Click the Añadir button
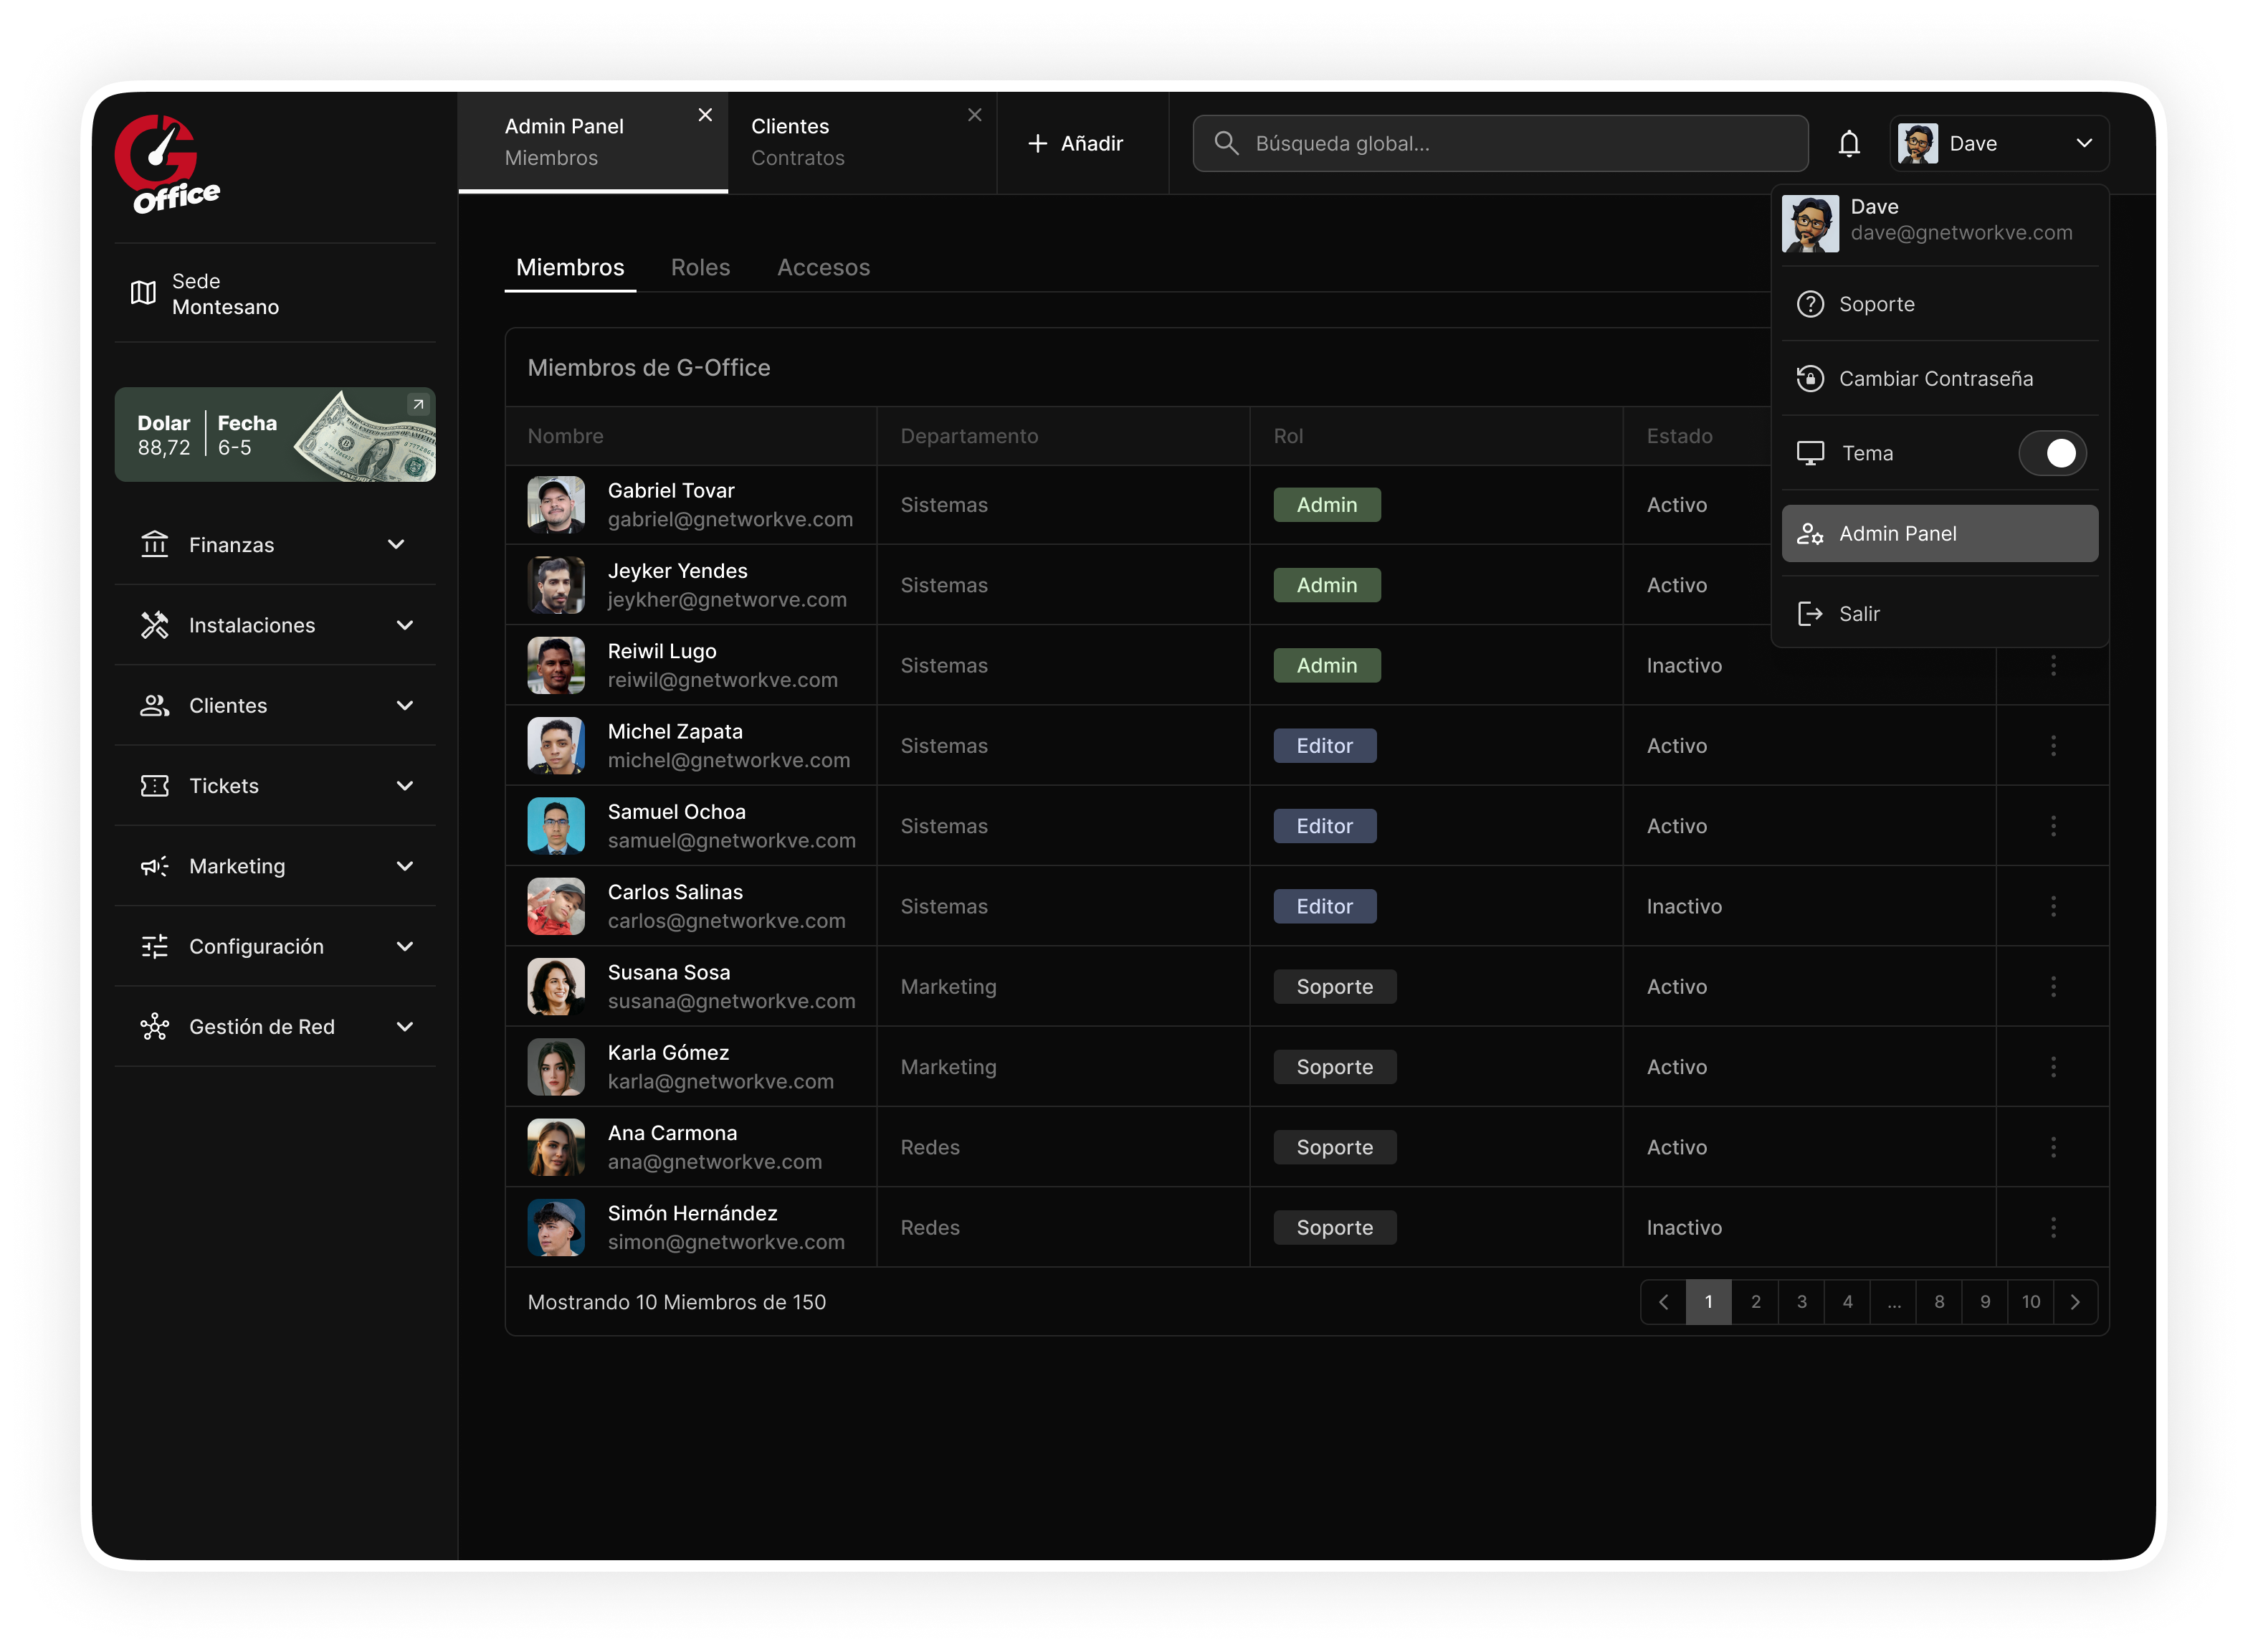 click(1075, 144)
